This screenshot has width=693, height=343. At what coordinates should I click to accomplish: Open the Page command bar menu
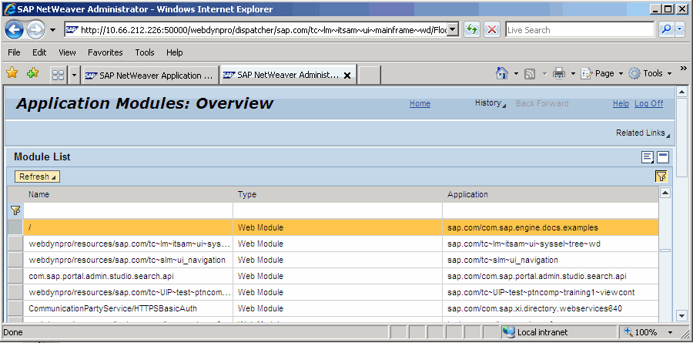click(x=601, y=73)
